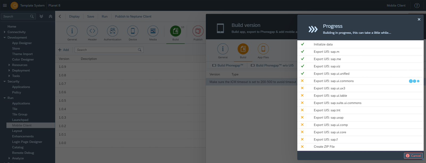Expand the Connectivity tree node
The width and height of the screenshot is (426, 163).
click(5, 32)
